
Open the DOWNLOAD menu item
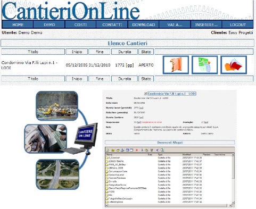pos(144,24)
